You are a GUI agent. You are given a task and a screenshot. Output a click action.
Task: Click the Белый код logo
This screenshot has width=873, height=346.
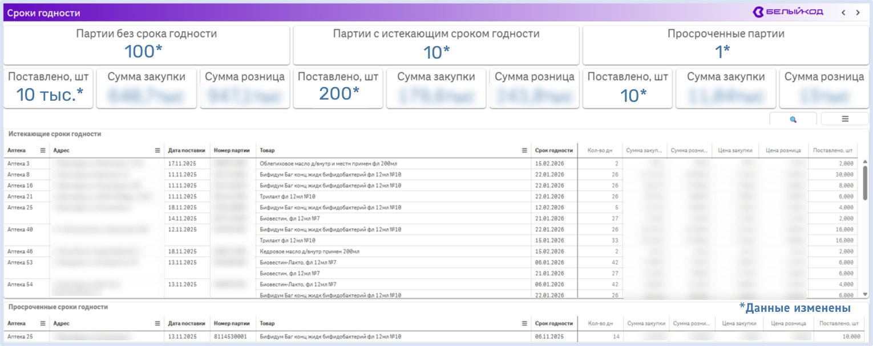(788, 12)
